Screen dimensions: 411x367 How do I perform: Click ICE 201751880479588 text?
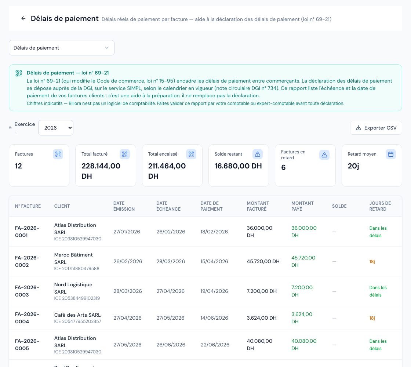(x=77, y=268)
